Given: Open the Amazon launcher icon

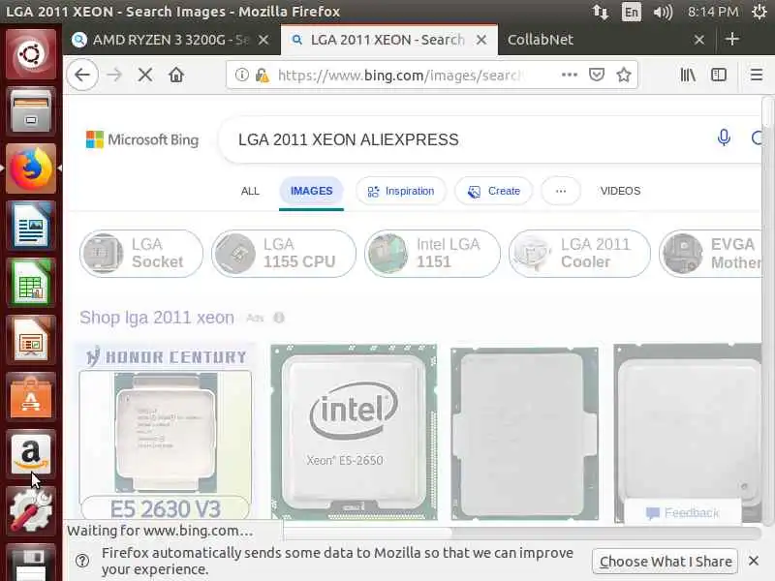Looking at the screenshot, I should [31, 454].
